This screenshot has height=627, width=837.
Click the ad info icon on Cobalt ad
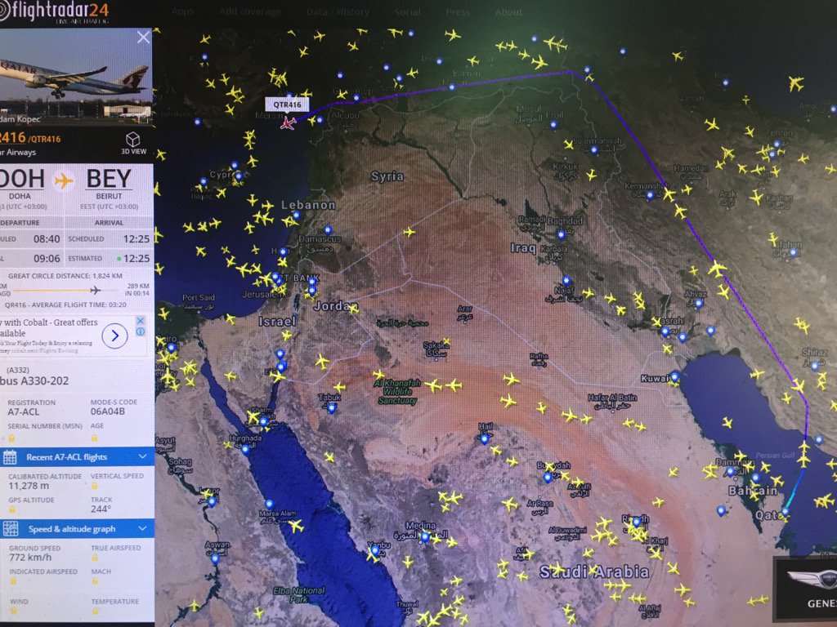pyautogui.click(x=140, y=331)
